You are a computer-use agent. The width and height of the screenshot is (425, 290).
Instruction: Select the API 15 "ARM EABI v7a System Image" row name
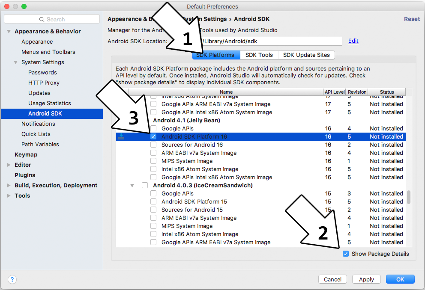pos(199,218)
